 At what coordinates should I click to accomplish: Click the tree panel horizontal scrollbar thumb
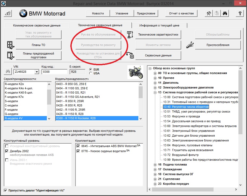pos(183,189)
